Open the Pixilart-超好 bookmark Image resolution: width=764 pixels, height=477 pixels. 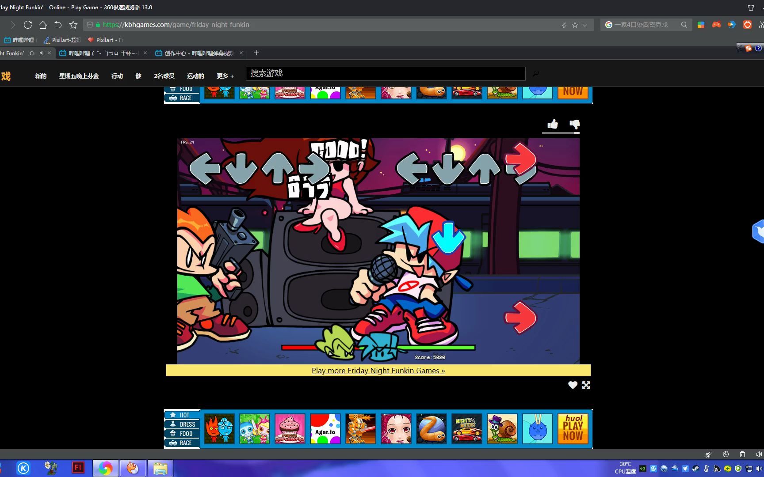(x=62, y=40)
